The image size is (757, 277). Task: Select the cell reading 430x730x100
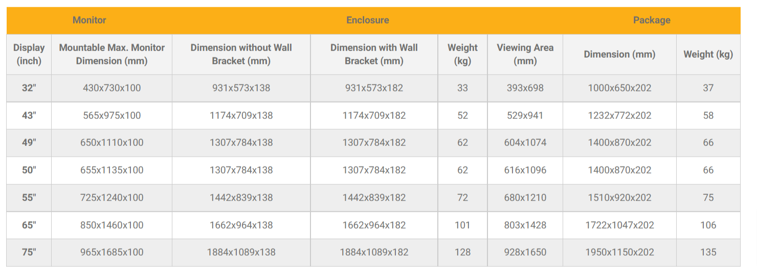tap(112, 88)
